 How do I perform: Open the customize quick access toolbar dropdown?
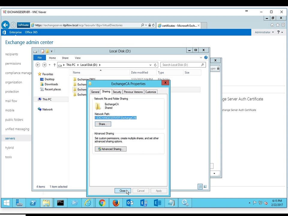(x=52, y=51)
